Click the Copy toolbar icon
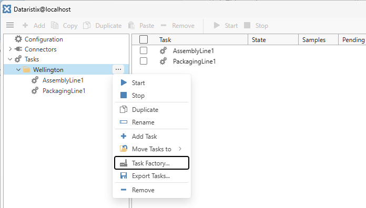Screen dimensions: 366x208 point(55,25)
